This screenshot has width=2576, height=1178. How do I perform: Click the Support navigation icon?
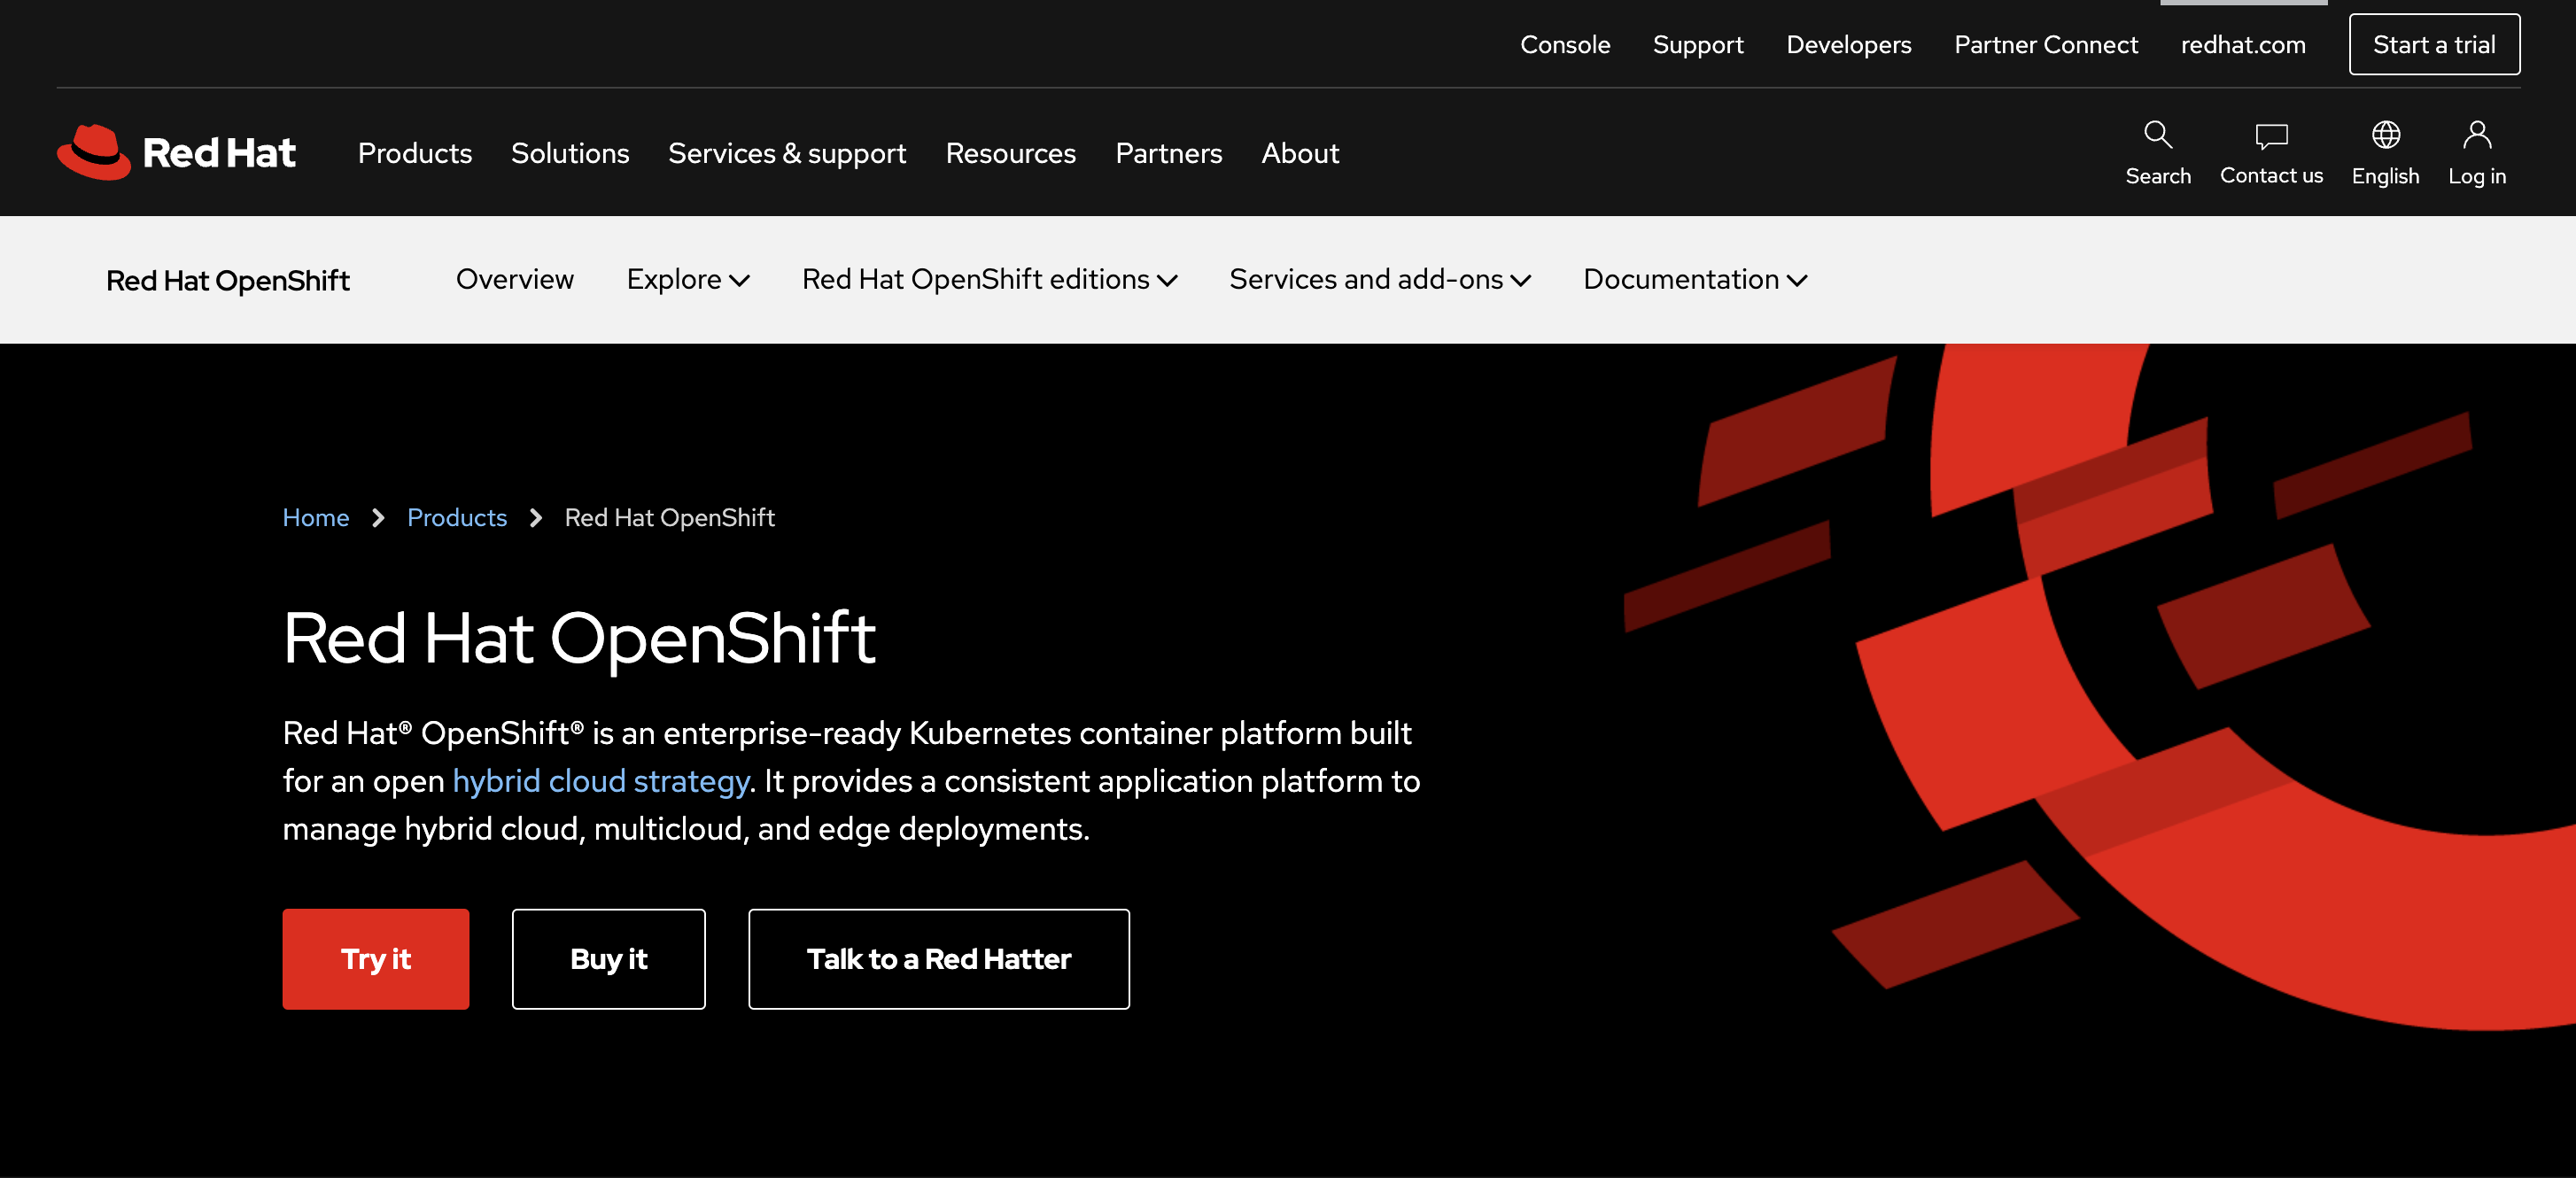click(x=1699, y=43)
